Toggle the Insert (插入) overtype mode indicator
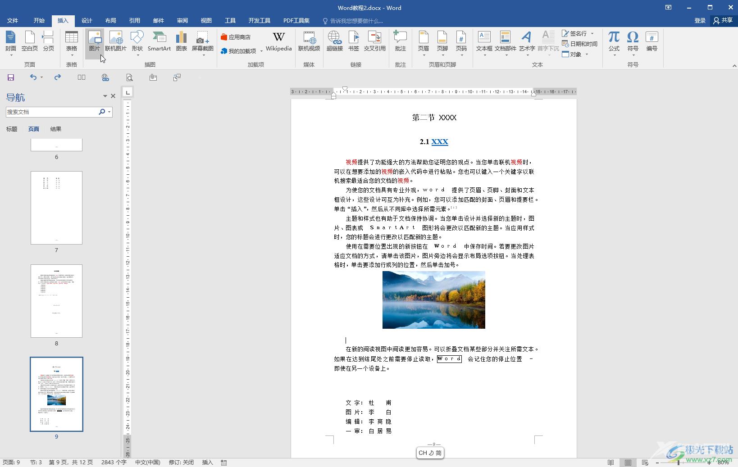Screen dimensions: 738x467 [207, 462]
